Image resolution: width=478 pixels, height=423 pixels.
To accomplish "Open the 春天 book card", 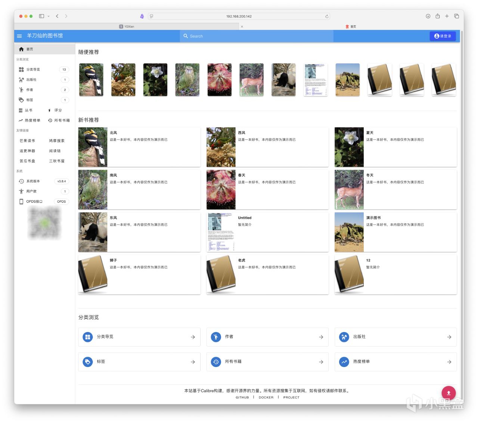I will point(267,189).
